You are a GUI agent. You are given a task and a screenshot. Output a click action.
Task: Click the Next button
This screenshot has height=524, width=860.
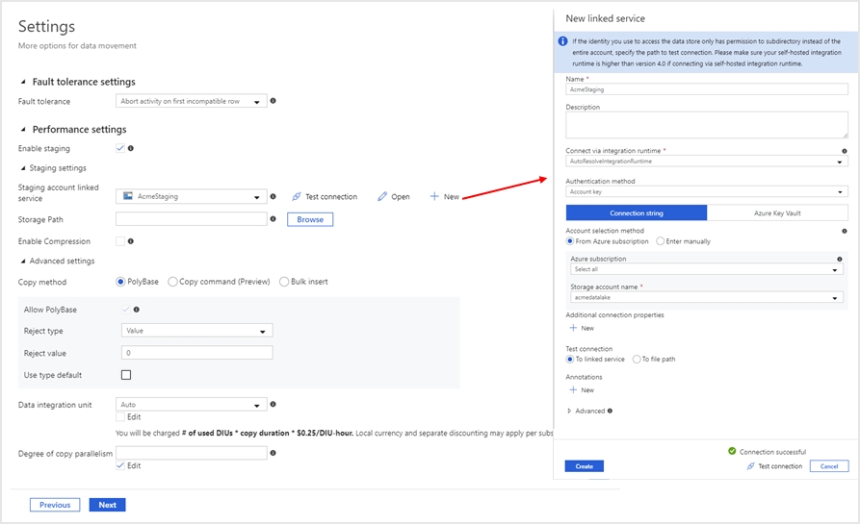pyautogui.click(x=108, y=505)
